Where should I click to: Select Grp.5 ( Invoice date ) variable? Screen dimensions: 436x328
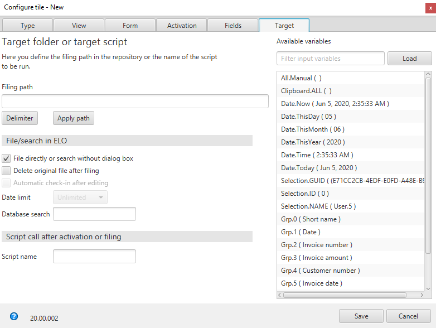(351, 283)
